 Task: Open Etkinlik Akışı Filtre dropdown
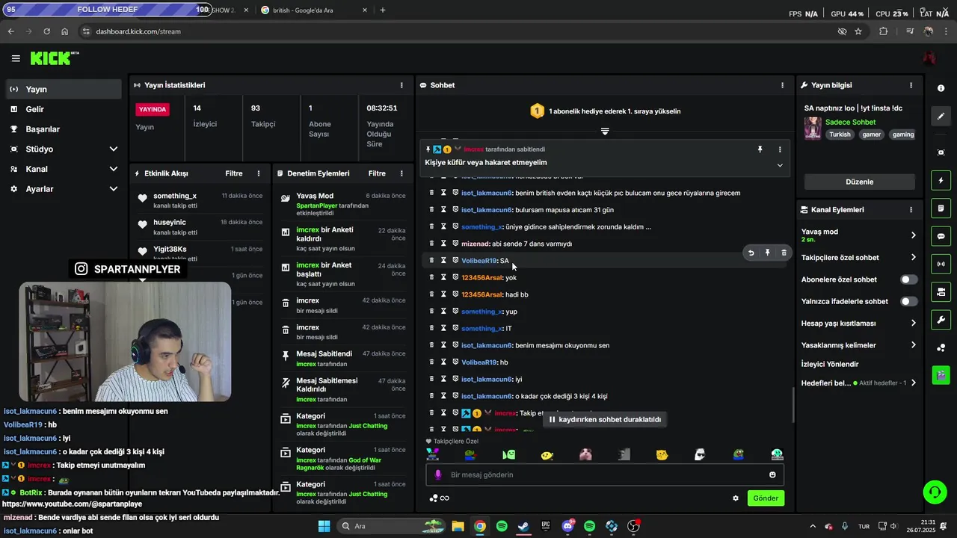click(x=234, y=173)
